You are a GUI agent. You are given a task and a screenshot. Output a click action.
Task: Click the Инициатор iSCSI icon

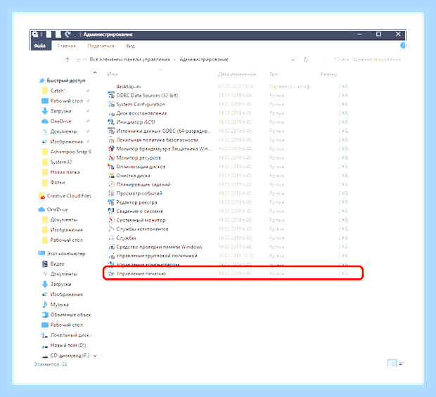pos(111,122)
